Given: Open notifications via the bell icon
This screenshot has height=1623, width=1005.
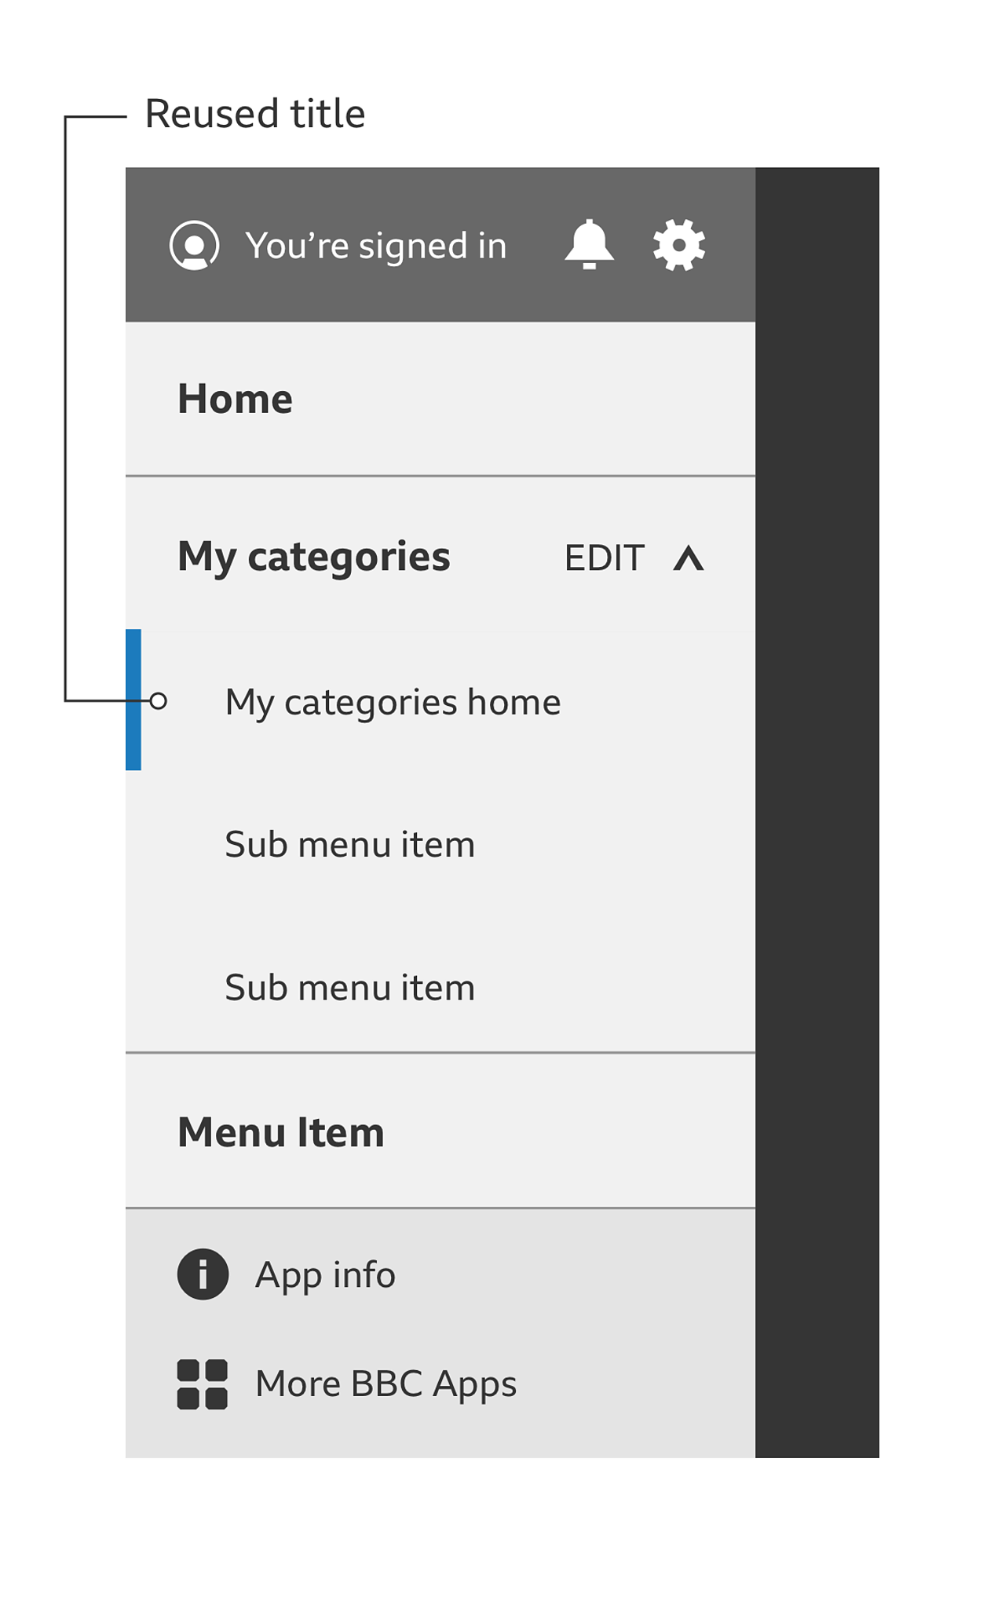Looking at the screenshot, I should click(x=589, y=244).
